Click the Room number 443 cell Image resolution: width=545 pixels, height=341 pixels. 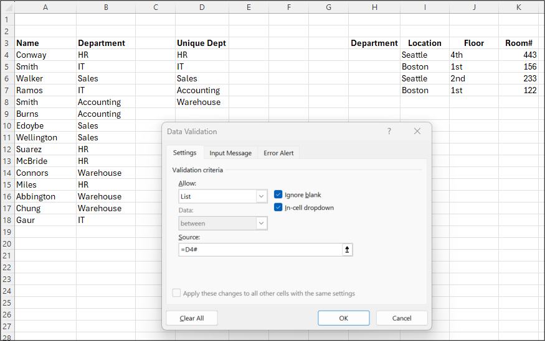pyautogui.click(x=518, y=55)
